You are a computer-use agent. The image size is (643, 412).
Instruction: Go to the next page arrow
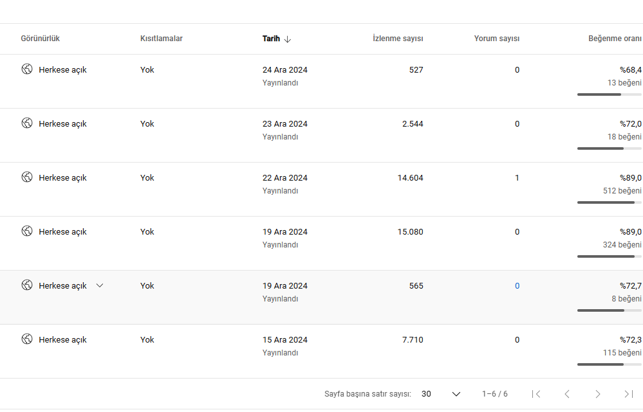tap(598, 394)
